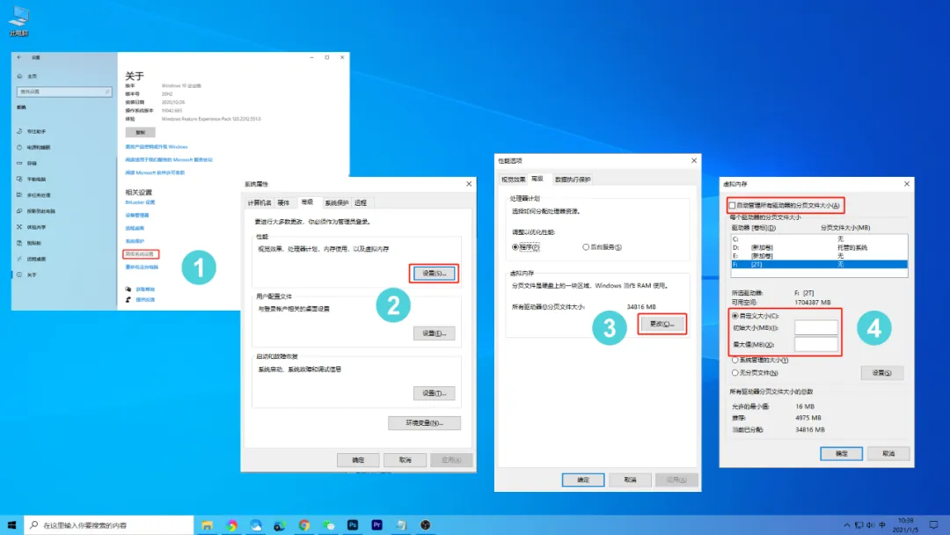Launch Photoshop from taskbar
950x535 pixels.
point(353,524)
